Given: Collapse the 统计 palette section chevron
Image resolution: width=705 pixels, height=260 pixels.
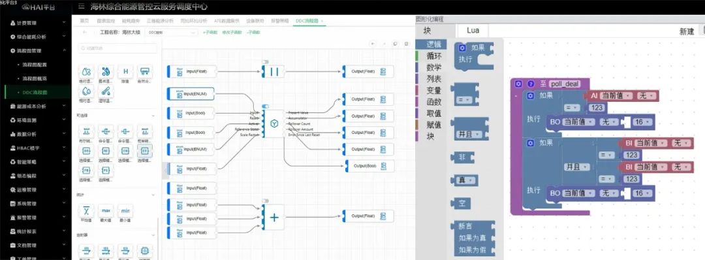Looking at the screenshot, I should (x=153, y=195).
